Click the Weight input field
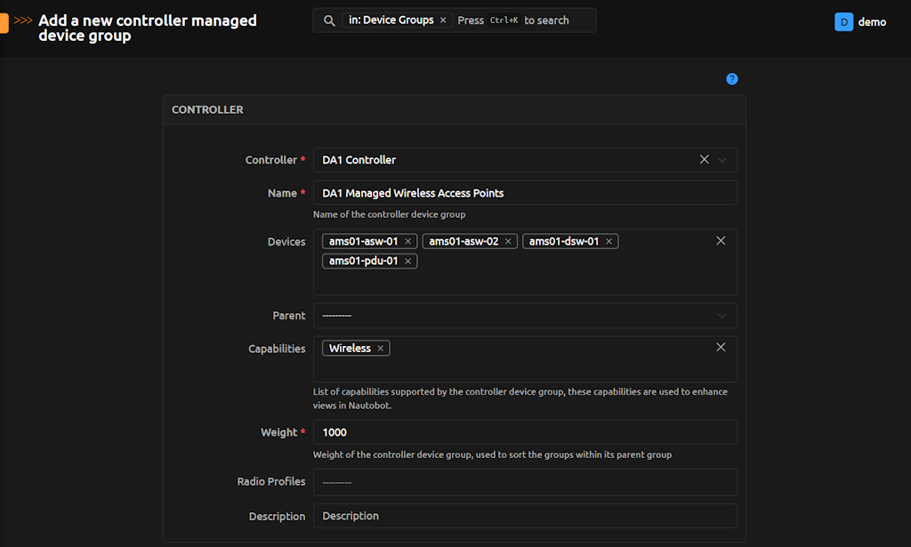911x547 pixels. [525, 432]
